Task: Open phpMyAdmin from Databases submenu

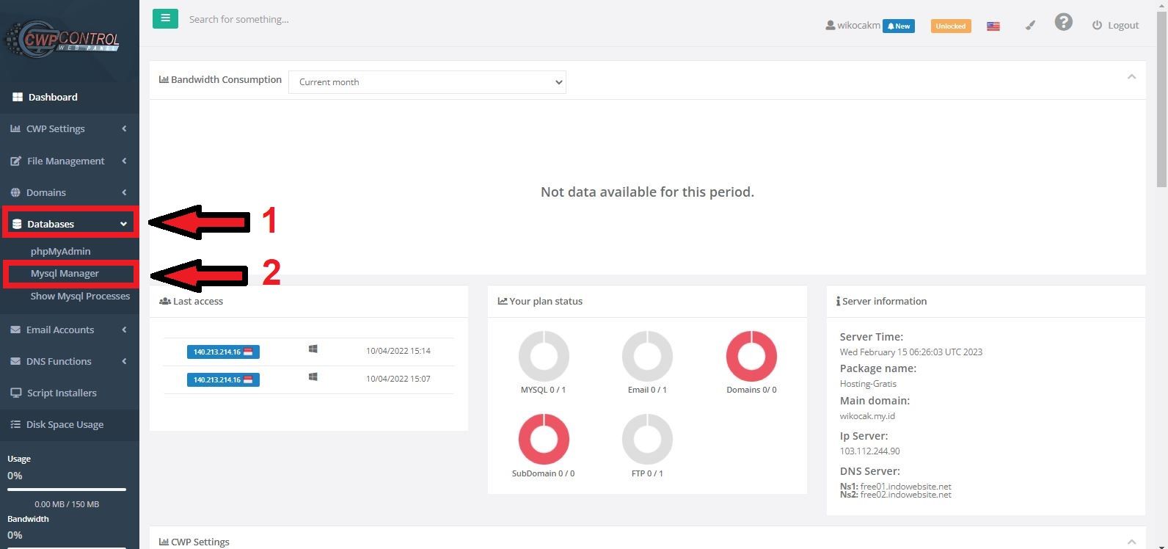Action: [x=60, y=251]
